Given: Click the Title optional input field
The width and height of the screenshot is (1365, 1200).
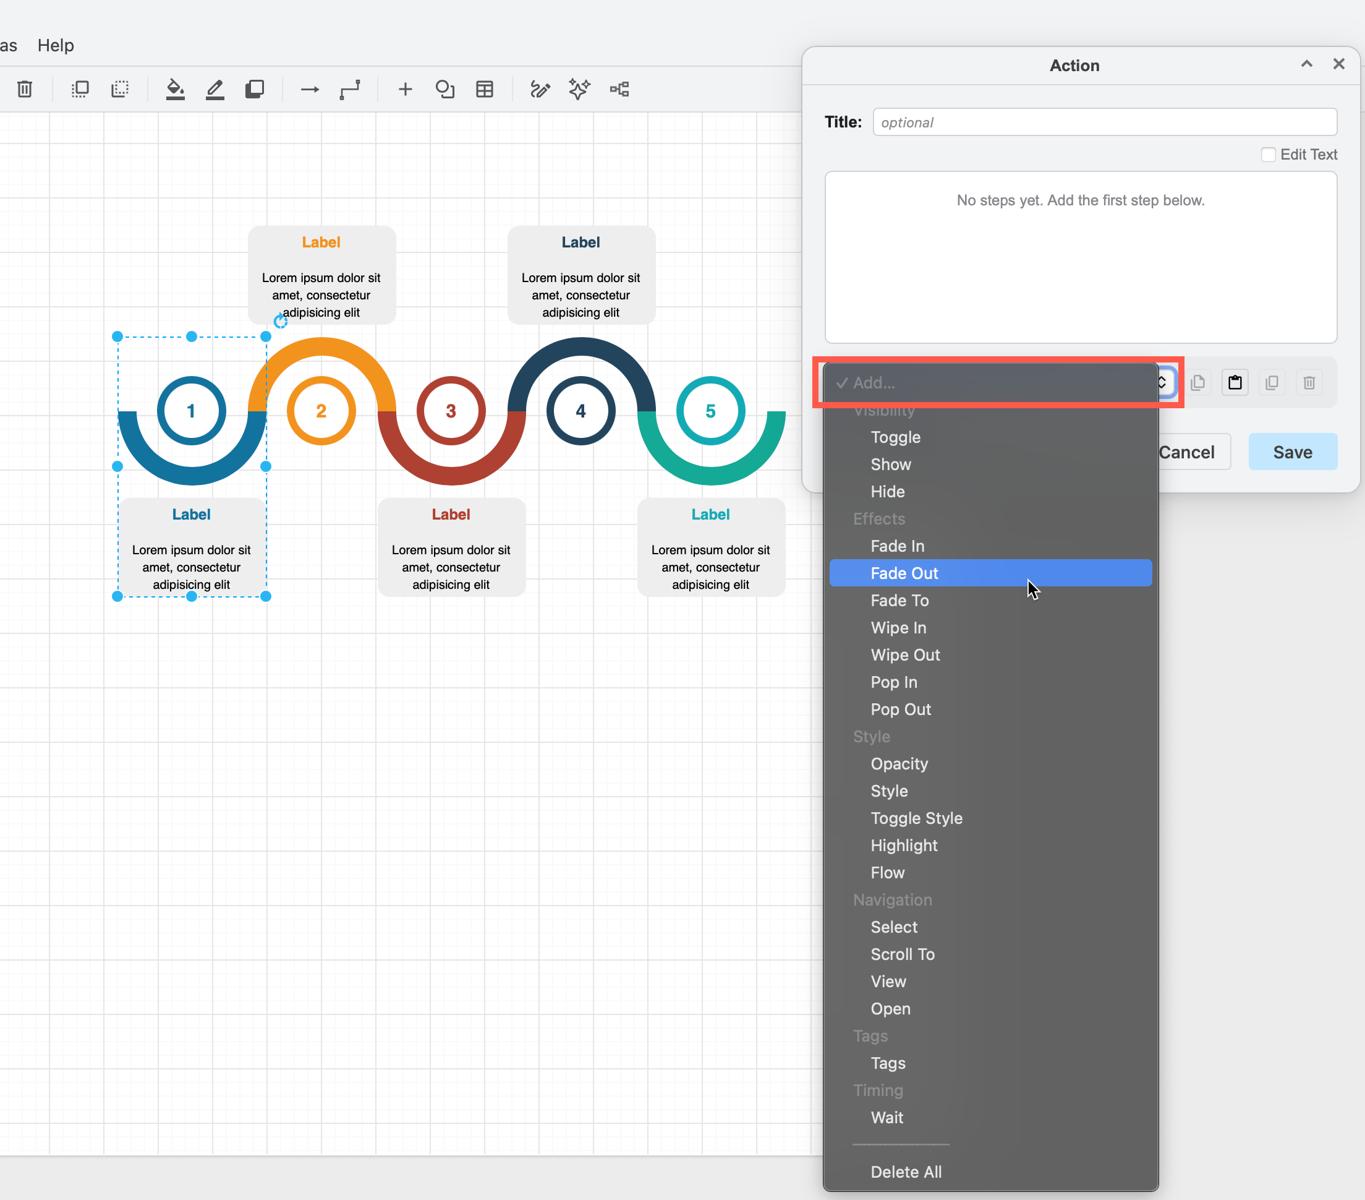Looking at the screenshot, I should (x=1105, y=122).
